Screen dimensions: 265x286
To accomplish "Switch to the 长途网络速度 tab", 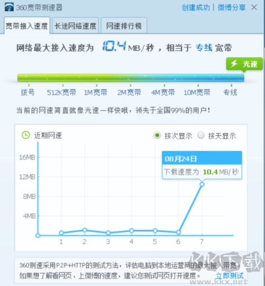I will click(x=75, y=26).
